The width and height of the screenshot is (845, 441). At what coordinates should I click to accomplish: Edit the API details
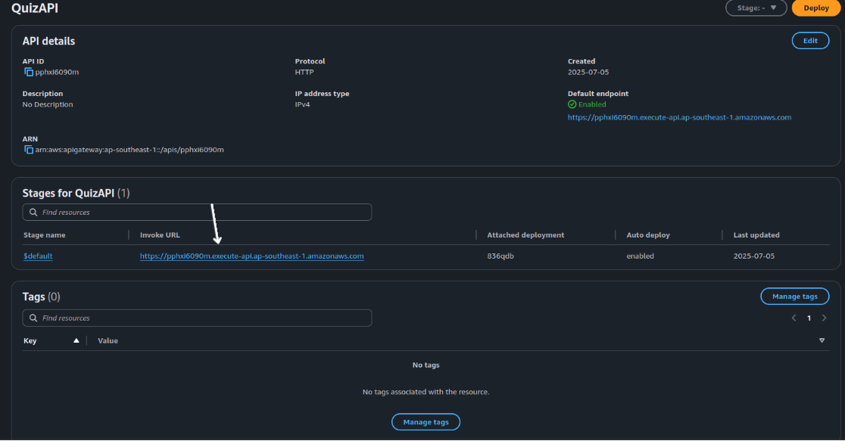(810, 41)
